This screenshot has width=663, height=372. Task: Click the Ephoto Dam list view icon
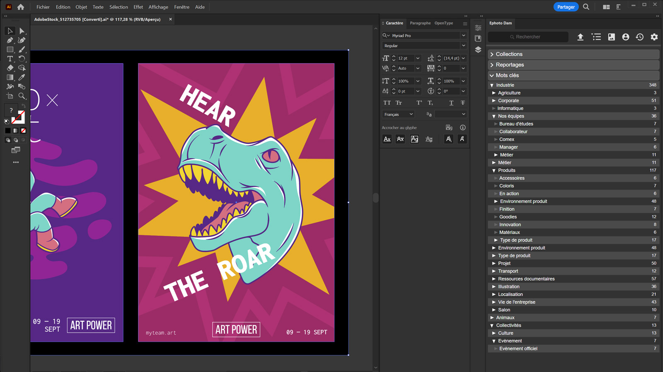click(596, 37)
